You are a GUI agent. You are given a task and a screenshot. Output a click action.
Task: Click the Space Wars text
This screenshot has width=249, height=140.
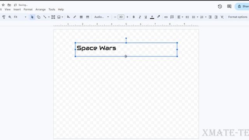(96, 48)
